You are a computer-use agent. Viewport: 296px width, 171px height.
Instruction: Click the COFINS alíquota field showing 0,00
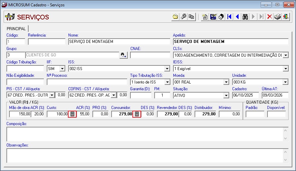122,95
